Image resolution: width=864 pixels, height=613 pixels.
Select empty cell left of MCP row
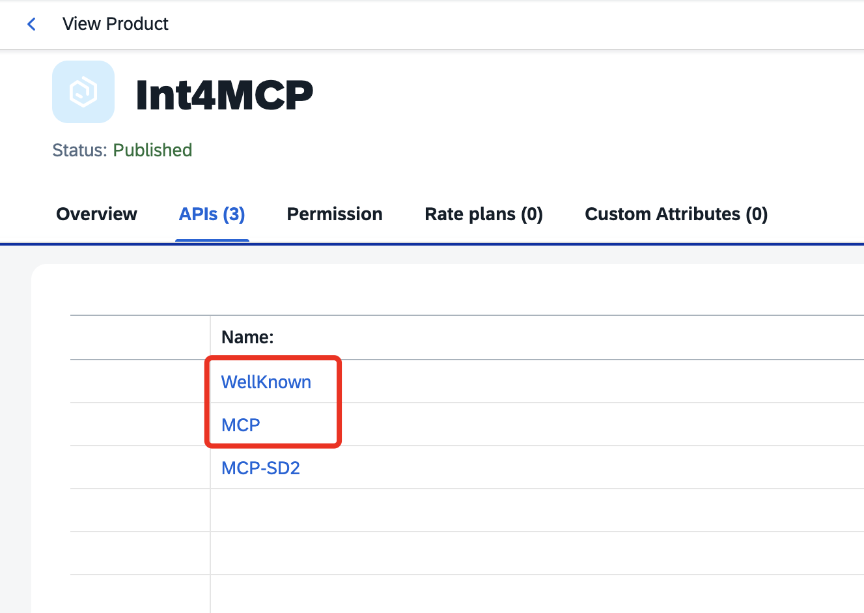[x=140, y=424]
